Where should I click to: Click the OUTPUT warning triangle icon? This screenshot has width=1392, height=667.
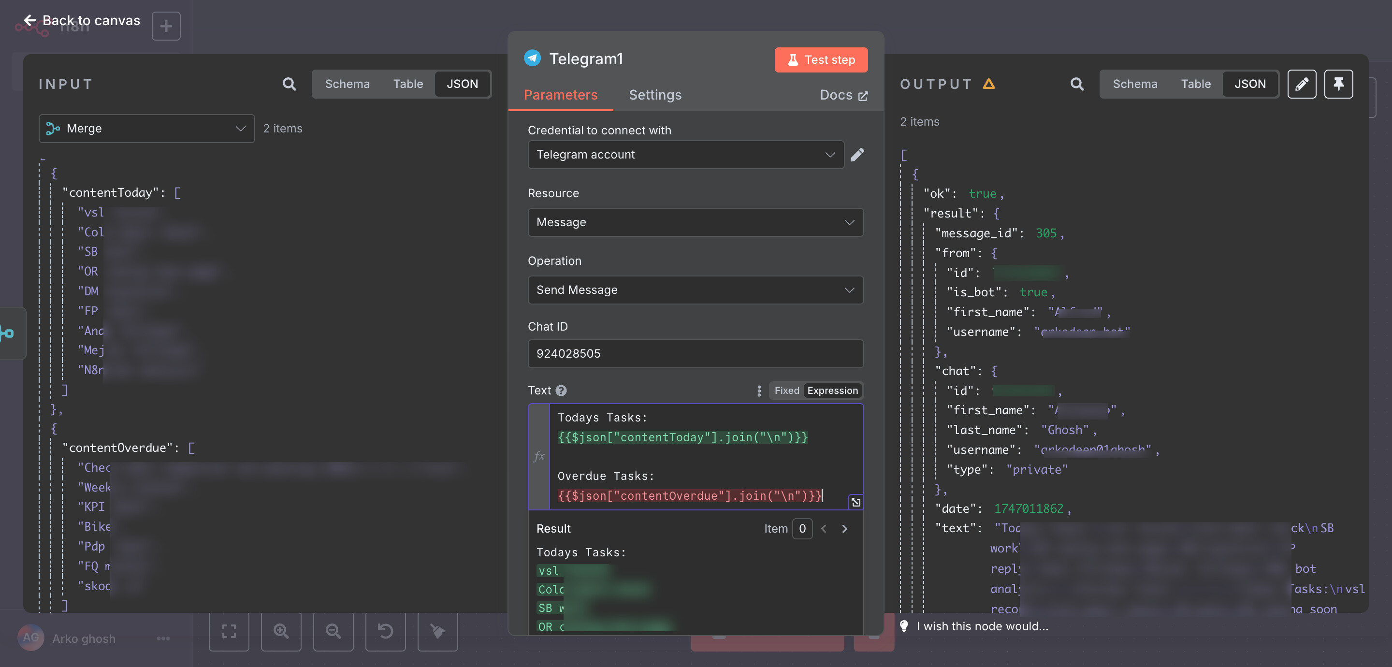pos(989,84)
